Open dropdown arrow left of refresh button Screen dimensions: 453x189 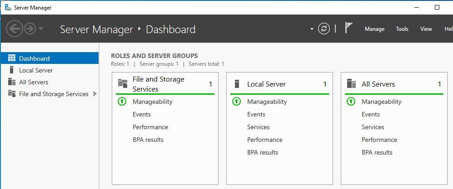pyautogui.click(x=312, y=29)
